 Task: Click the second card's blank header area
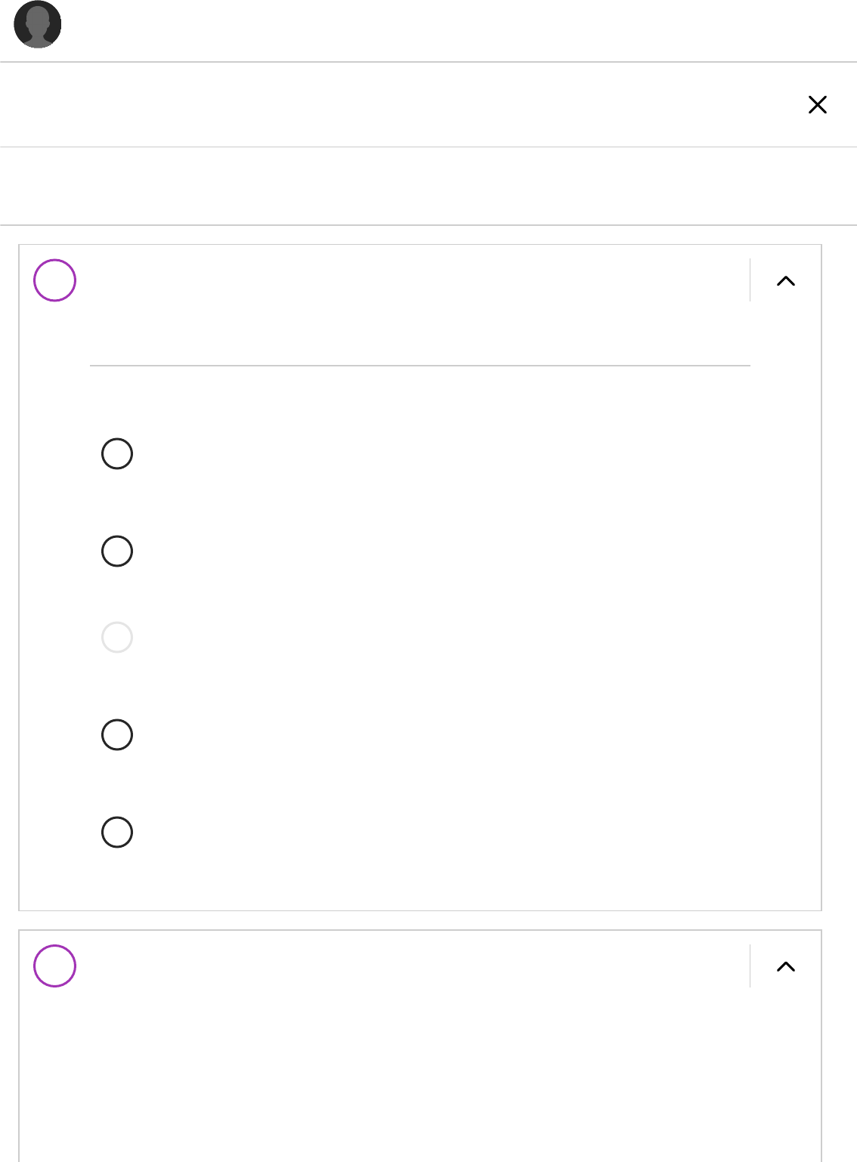413,966
